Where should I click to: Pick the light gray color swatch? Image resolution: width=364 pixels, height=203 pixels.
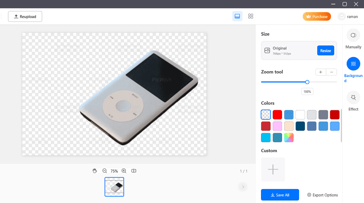311,115
